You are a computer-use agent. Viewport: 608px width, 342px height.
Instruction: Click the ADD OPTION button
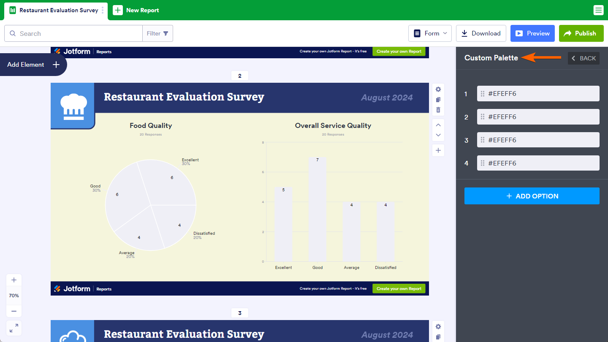[x=532, y=196]
